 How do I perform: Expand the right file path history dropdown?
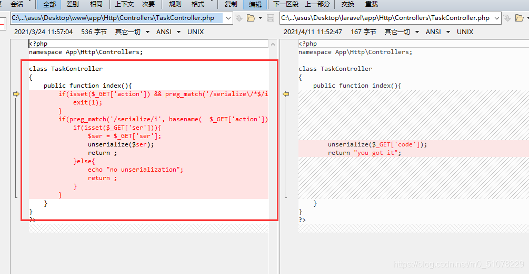[x=497, y=18]
